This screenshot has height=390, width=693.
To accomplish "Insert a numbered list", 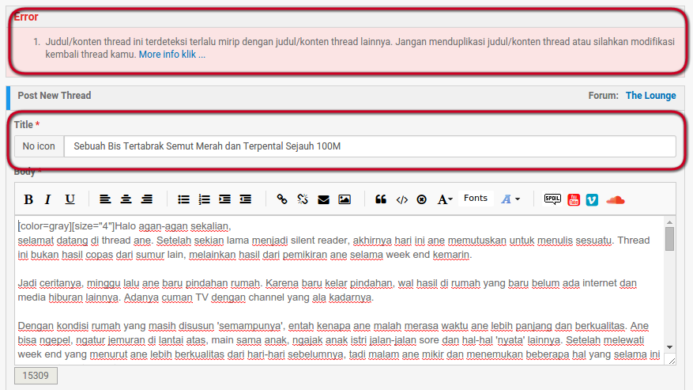I will click(204, 199).
